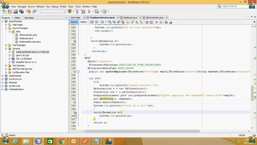The image size is (257, 145).
Task: Click the Clean and Build Project icon
Action: coord(83,12)
